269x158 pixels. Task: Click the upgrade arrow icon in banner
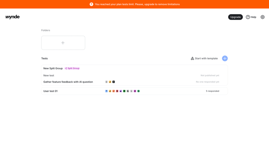[x=91, y=4]
